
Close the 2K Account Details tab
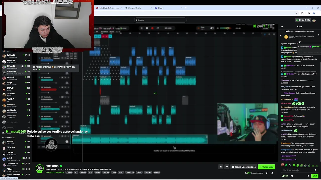pyautogui.click(x=151, y=8)
